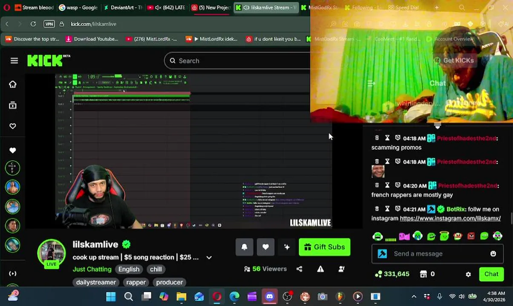The height and width of the screenshot is (306, 513).
Task: Switch to the Stream bleood browser tab
Action: 34,8
